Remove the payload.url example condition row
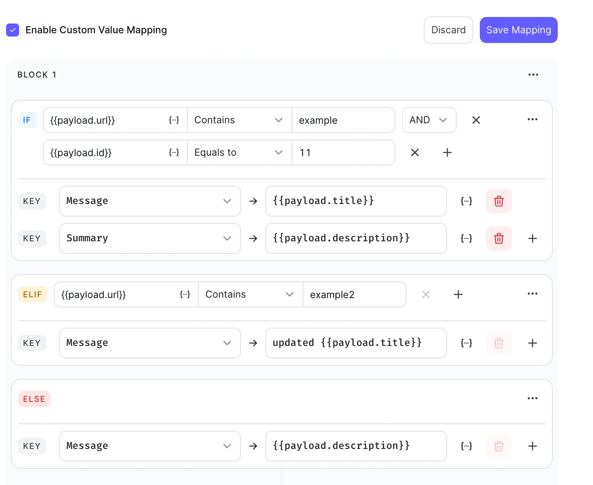This screenshot has width=593, height=485. [x=476, y=120]
